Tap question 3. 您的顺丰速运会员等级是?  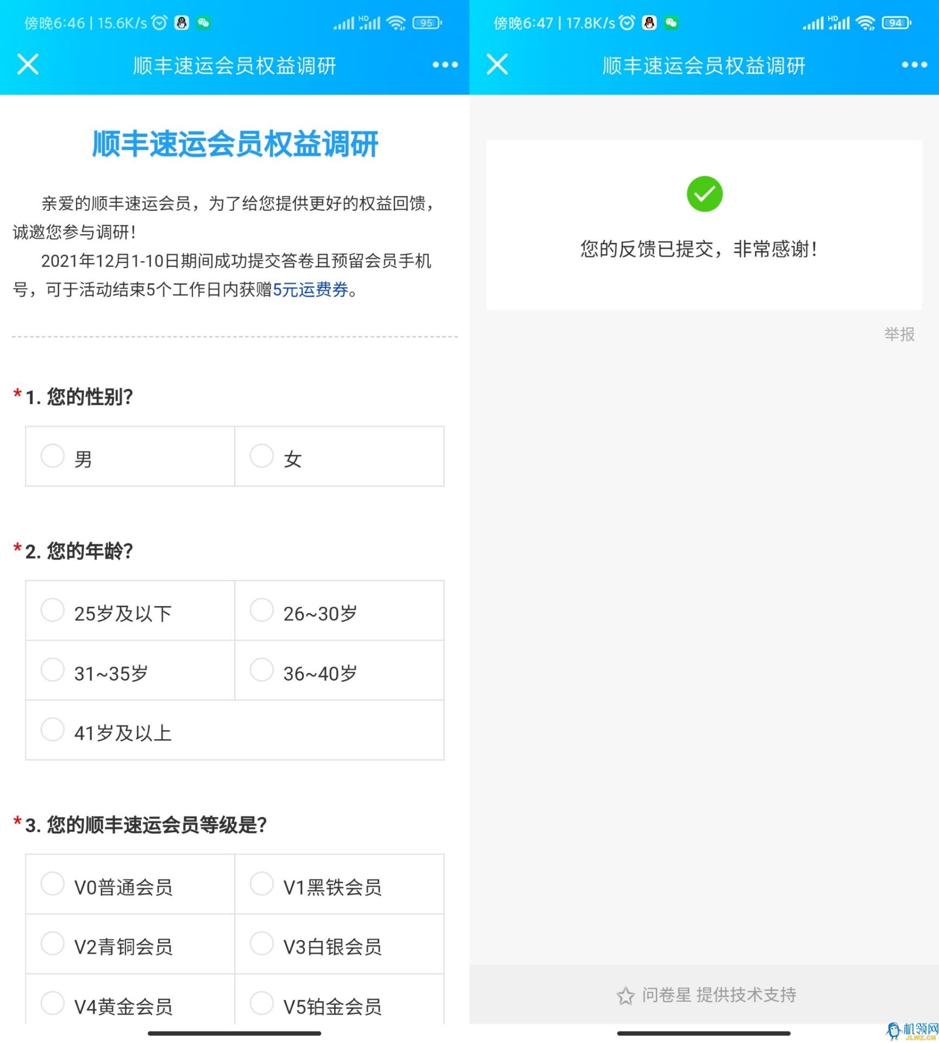(146, 825)
